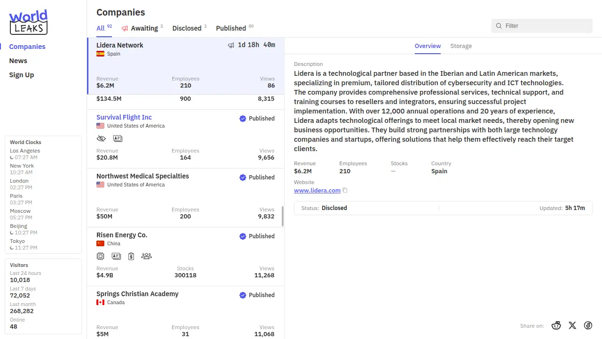Focus the Filter search field
Viewport: 602px width, 339px height.
click(546, 26)
